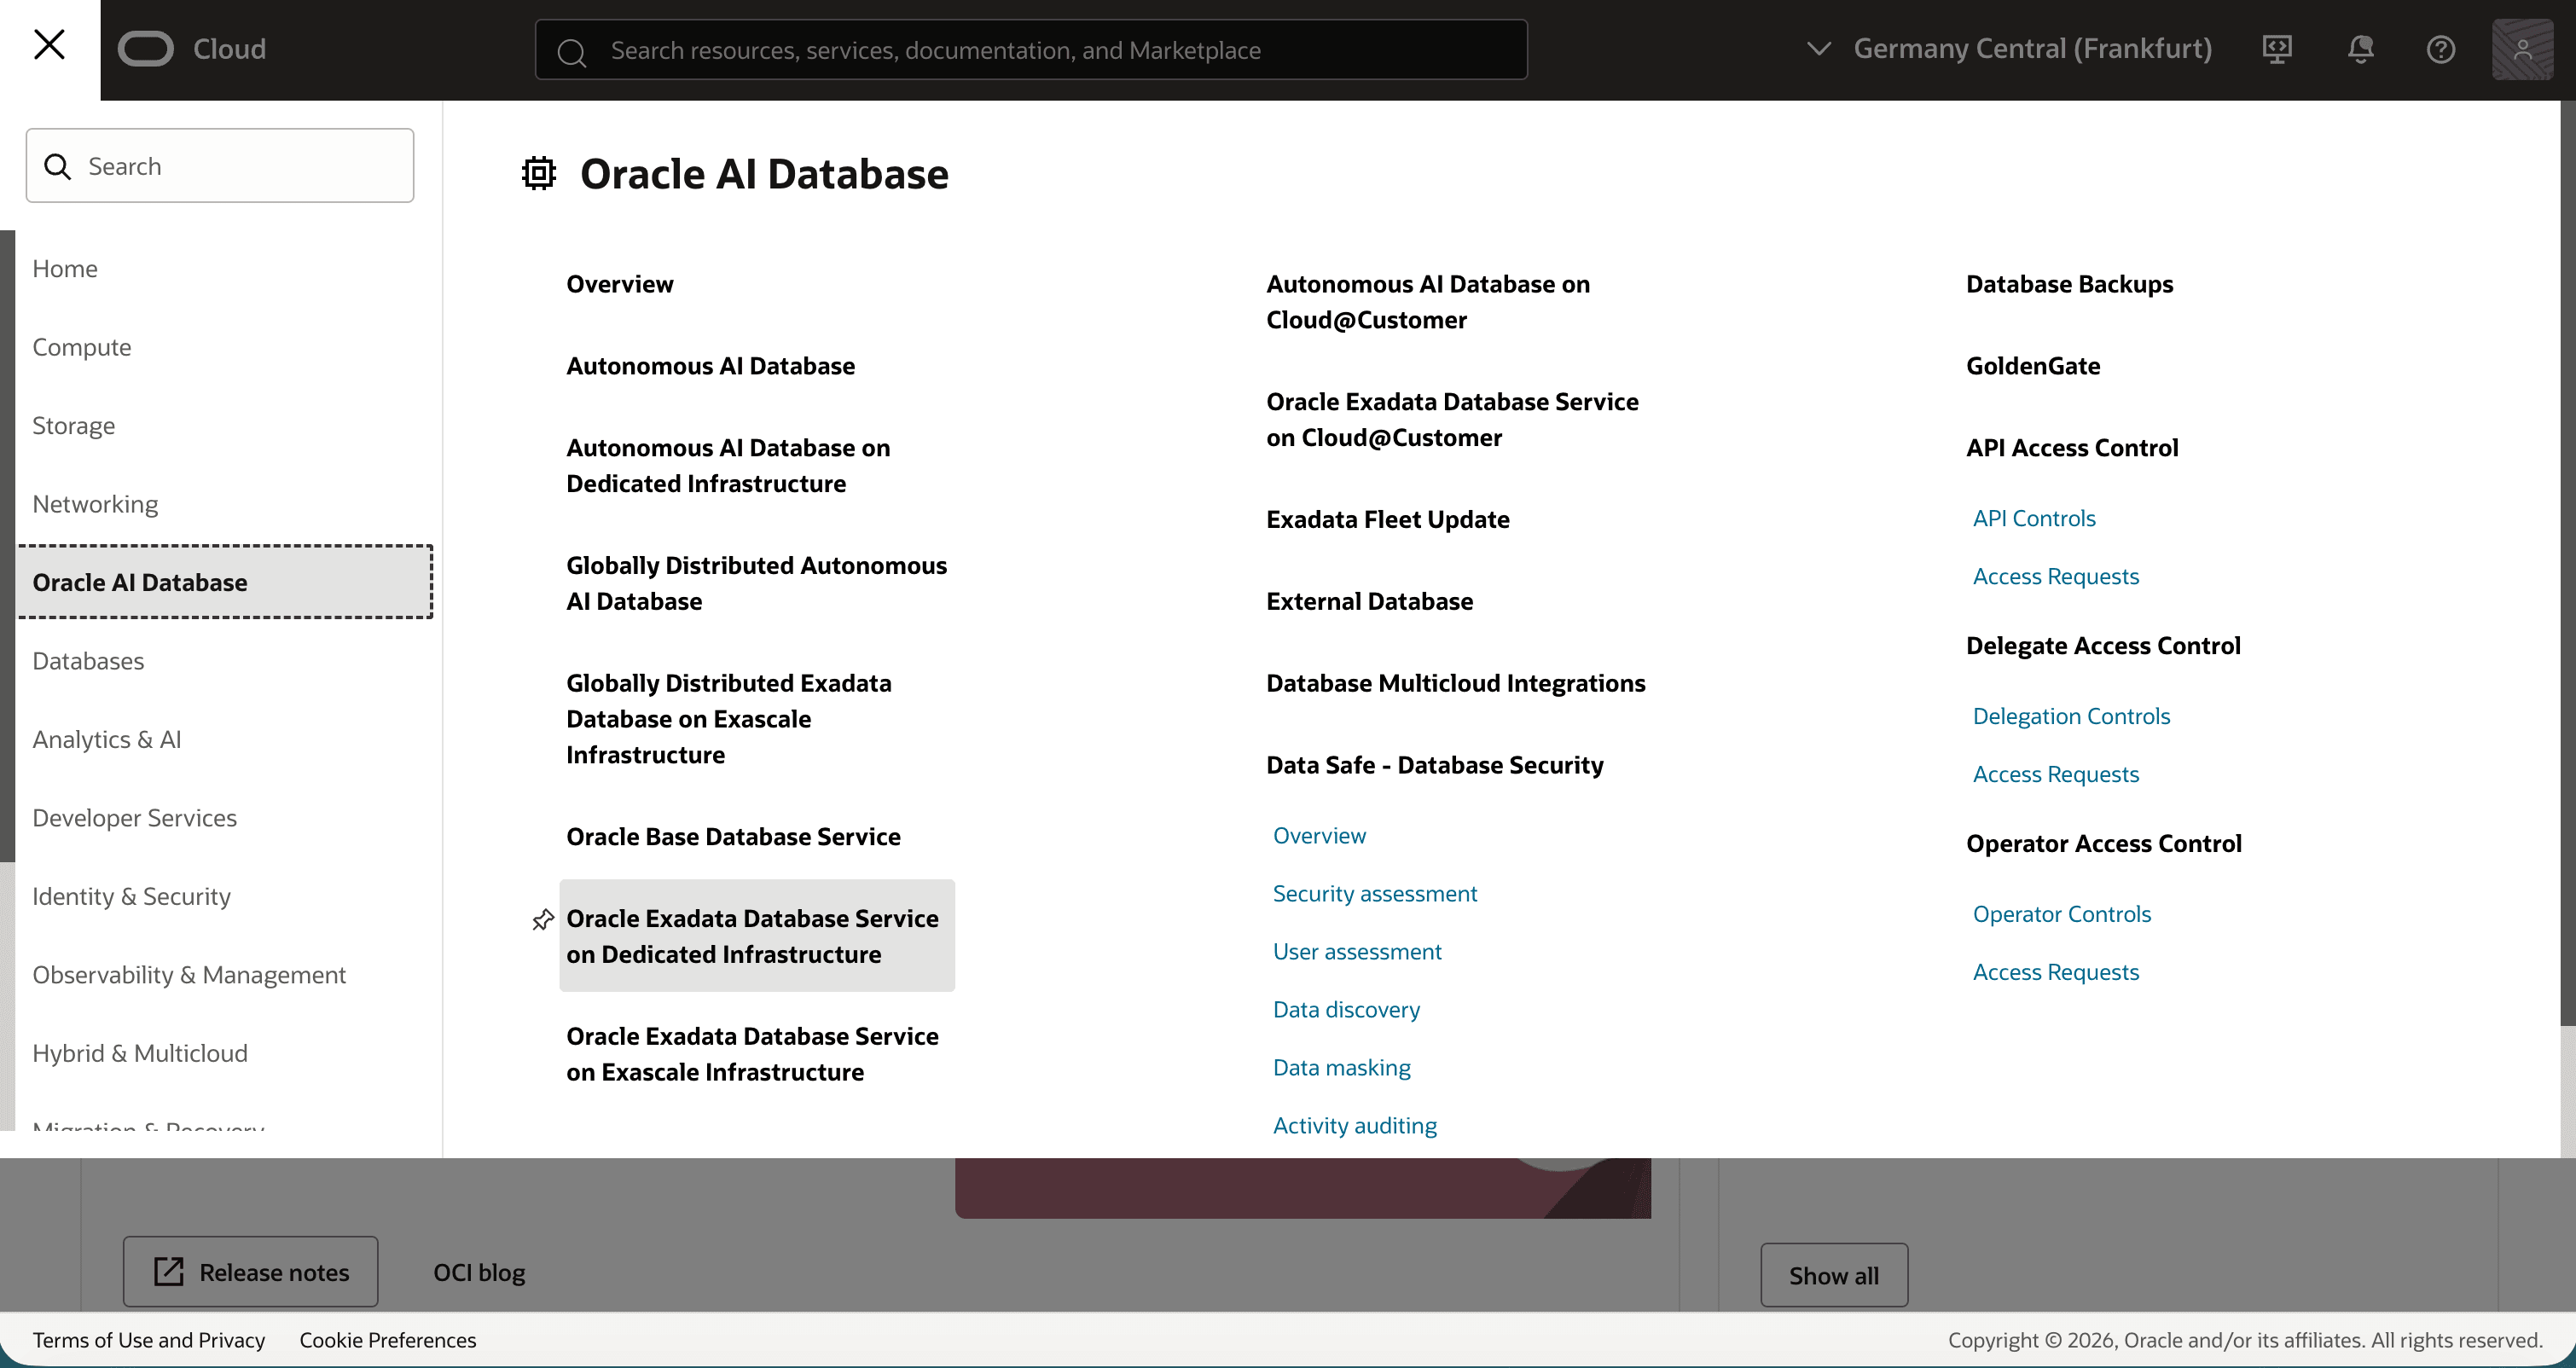The image size is (2576, 1368).
Task: Select Analytics & AI in the navigation menu
Action: (107, 739)
